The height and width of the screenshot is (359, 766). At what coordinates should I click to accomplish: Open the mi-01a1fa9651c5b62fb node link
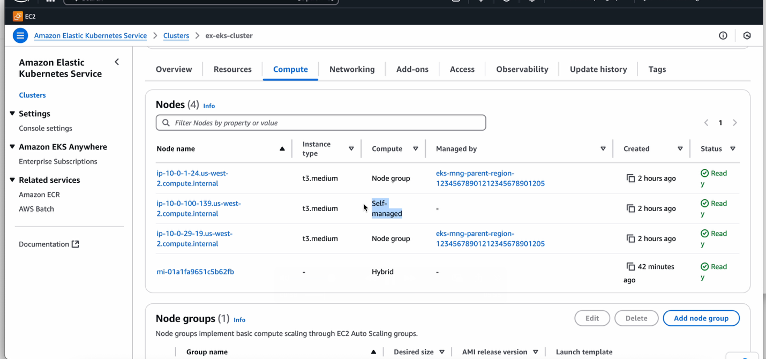195,272
